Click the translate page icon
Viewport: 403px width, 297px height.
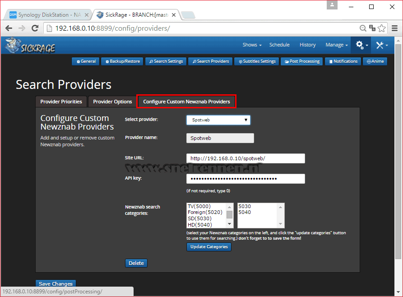[x=372, y=28]
